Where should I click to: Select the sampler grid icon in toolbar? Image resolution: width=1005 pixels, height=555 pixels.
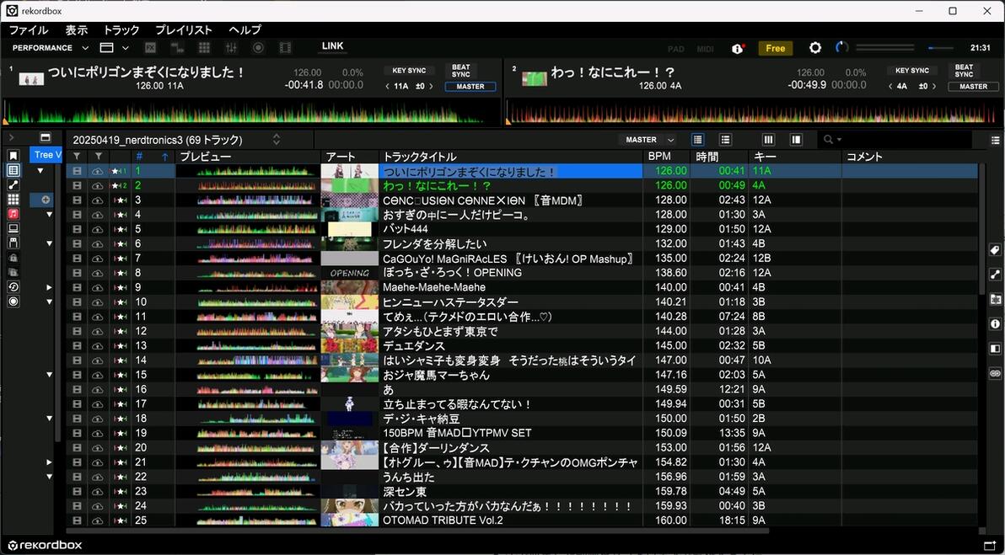(x=205, y=48)
